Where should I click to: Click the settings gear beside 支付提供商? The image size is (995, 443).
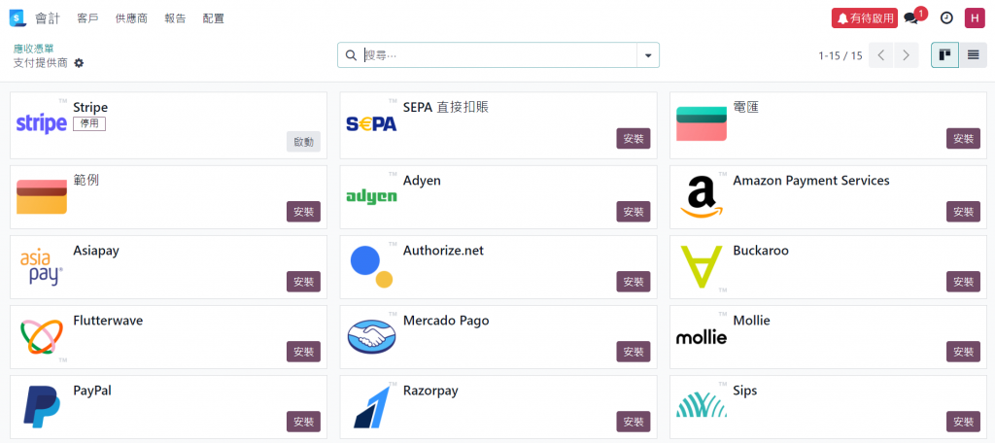pos(79,63)
